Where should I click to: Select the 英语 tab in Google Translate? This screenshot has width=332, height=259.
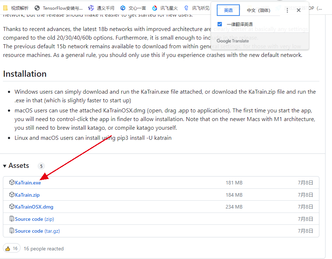pyautogui.click(x=228, y=10)
